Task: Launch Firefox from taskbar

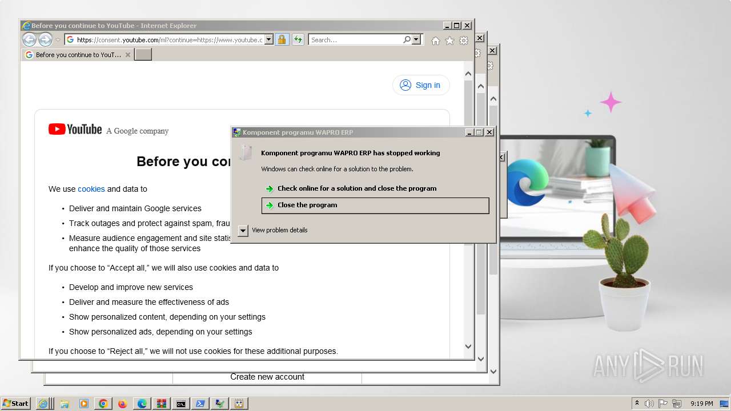Action: pos(122,404)
